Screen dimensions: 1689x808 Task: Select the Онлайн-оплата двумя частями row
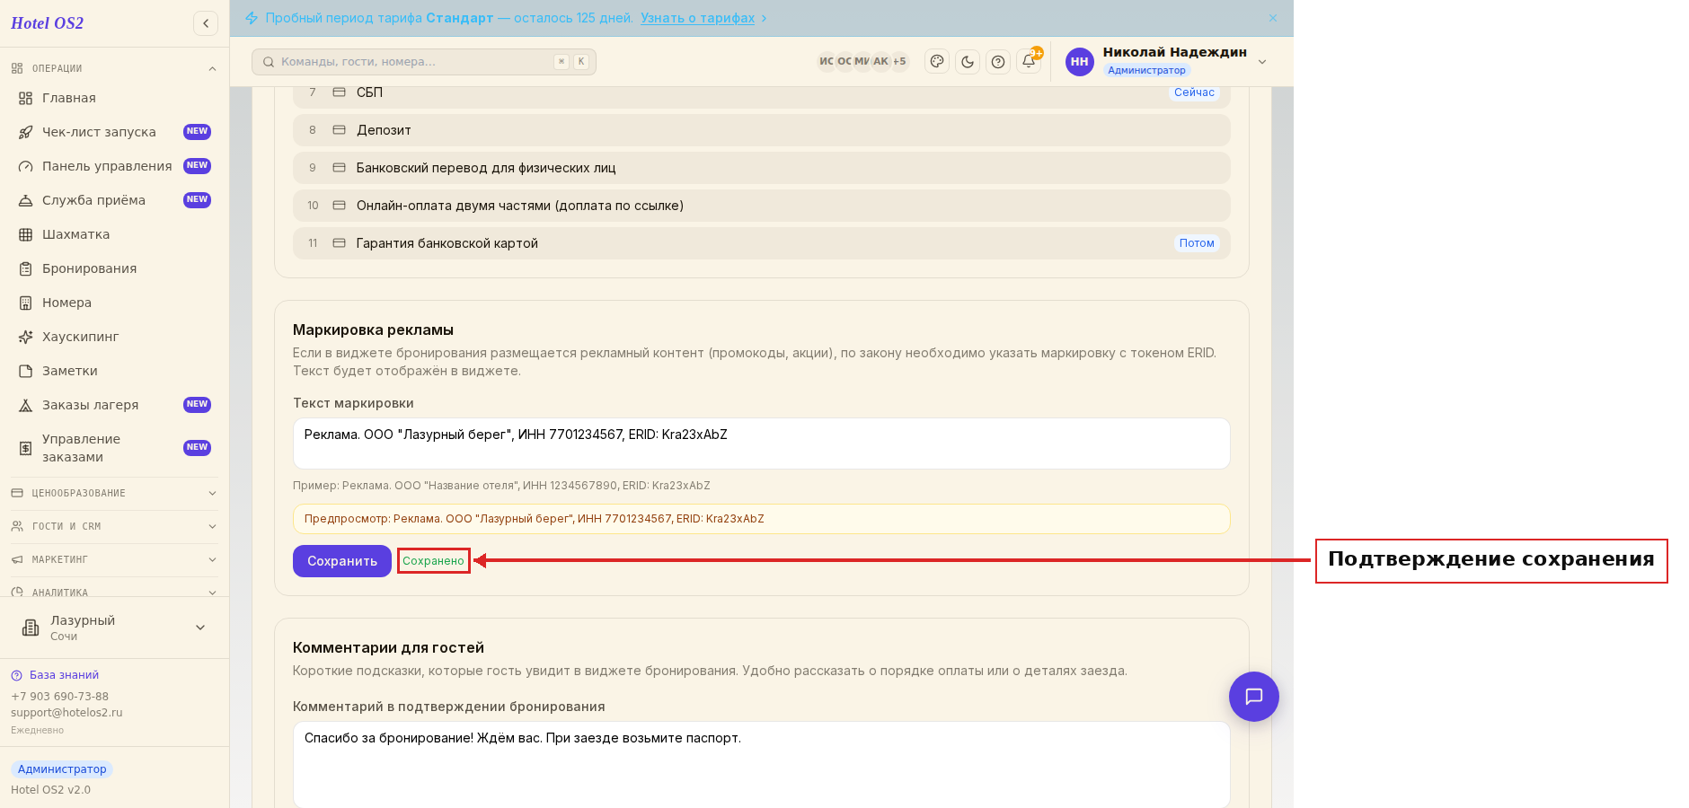point(762,206)
